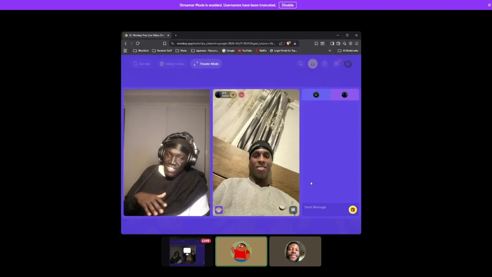Open the Brave Shields lion icon

pos(288,43)
